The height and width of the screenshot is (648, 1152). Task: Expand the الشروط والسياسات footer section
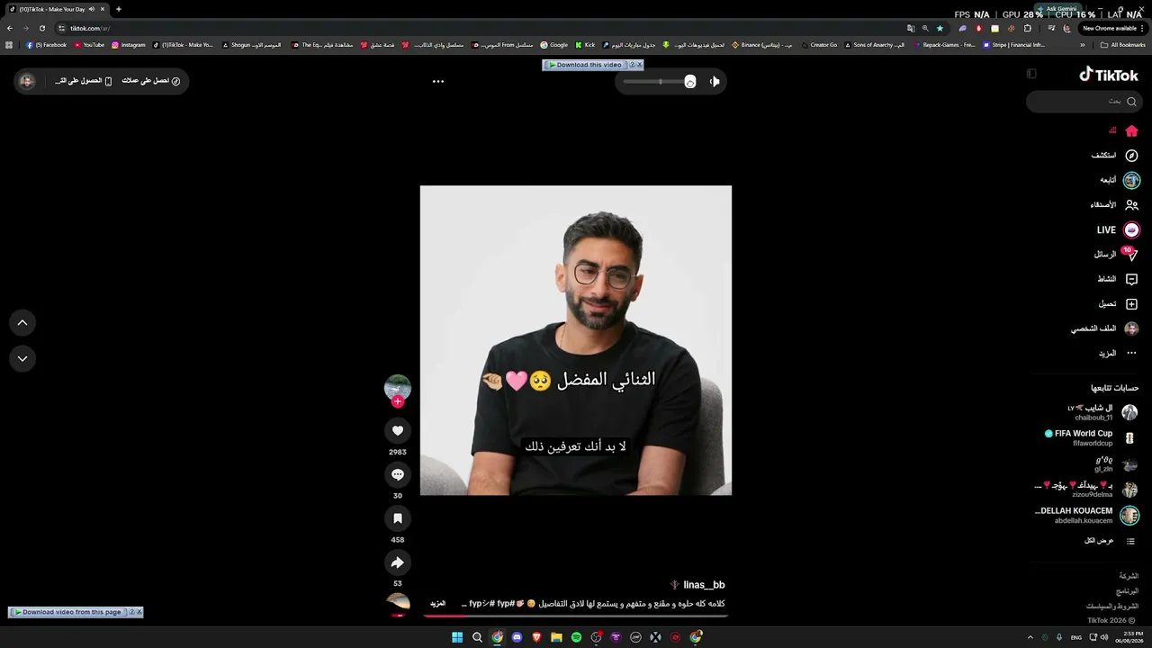(1112, 607)
